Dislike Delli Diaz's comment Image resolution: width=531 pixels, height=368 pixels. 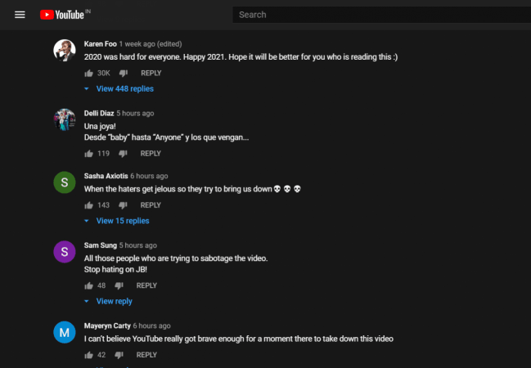(x=124, y=154)
